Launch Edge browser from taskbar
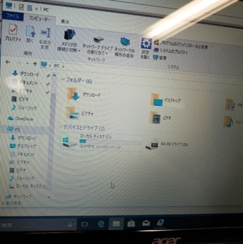243x244 pixels. click(x=101, y=224)
